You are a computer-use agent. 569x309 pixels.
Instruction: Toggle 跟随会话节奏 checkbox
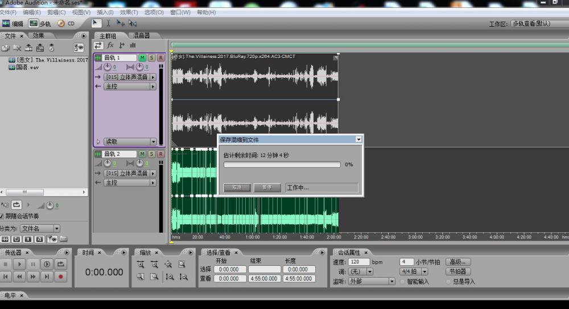point(2,216)
